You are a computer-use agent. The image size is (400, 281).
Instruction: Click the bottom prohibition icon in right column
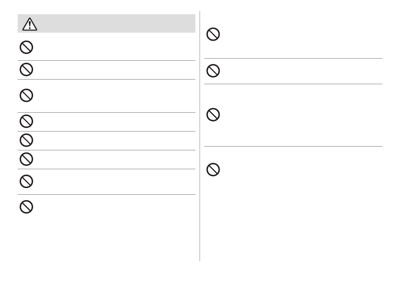pyautogui.click(x=213, y=170)
